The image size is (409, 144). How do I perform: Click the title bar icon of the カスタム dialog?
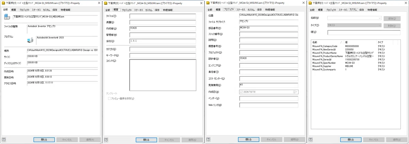pos(310,2)
